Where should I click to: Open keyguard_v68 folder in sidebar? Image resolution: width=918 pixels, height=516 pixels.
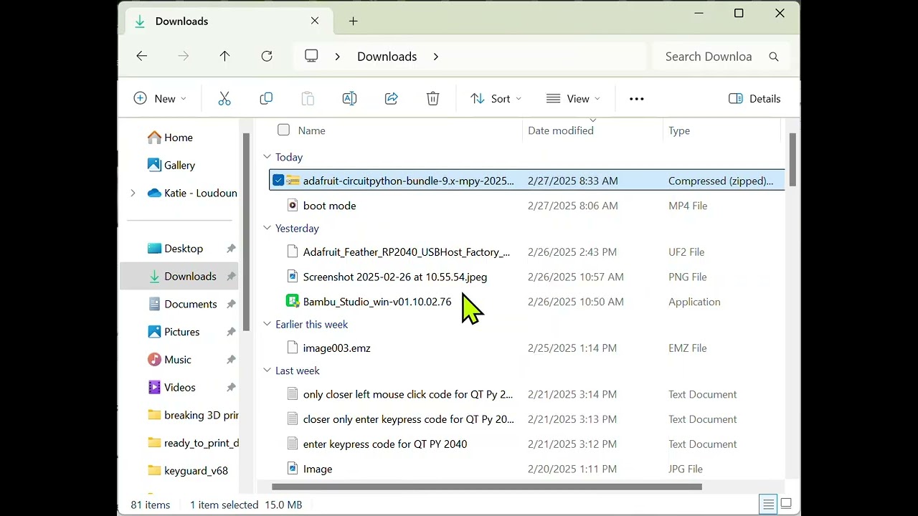tap(188, 471)
